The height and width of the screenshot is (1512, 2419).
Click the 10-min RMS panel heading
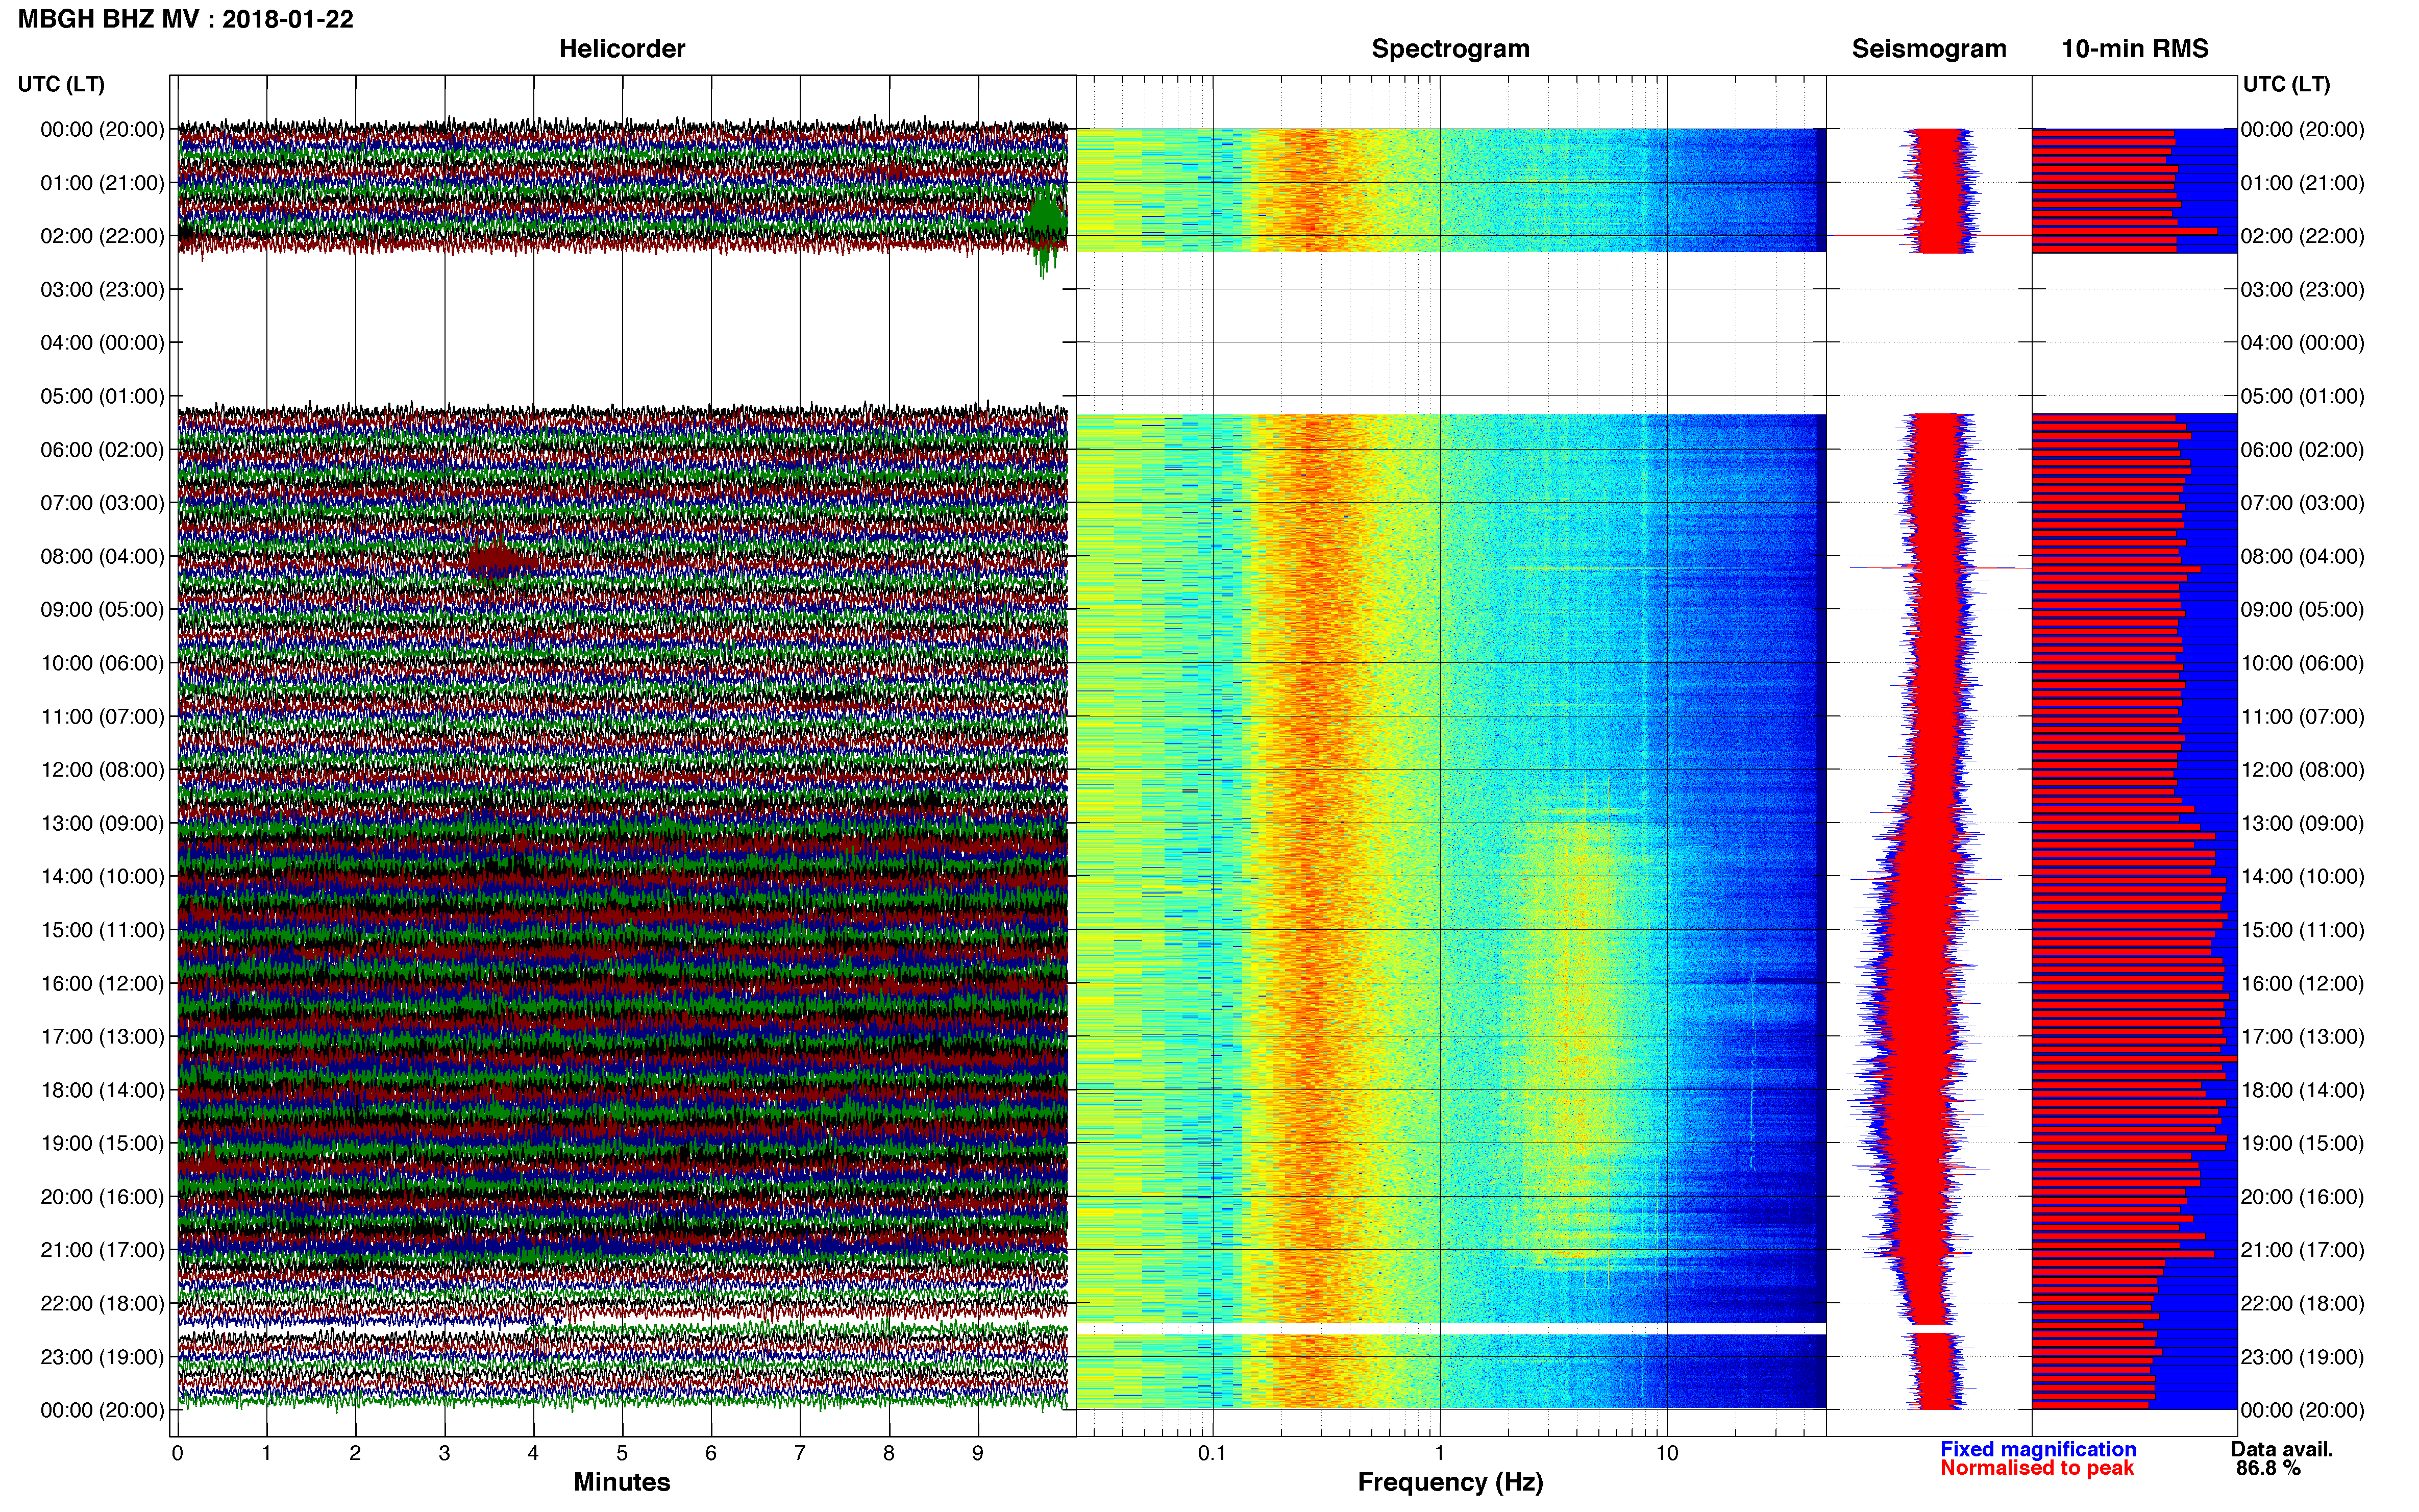pos(2135,49)
